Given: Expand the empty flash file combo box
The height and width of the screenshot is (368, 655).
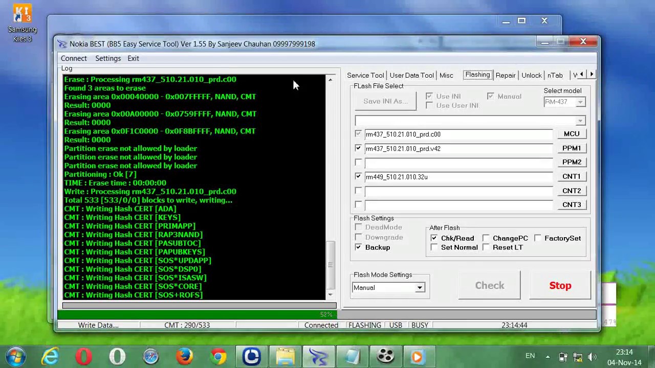Looking at the screenshot, I should 580,121.
